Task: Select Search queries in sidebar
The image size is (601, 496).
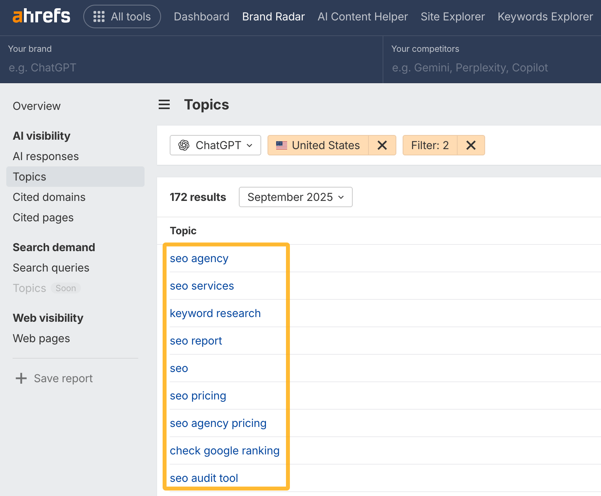Action: 51,268
